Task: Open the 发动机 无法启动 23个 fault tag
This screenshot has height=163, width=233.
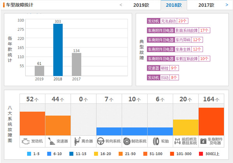Action: [x=167, y=21]
